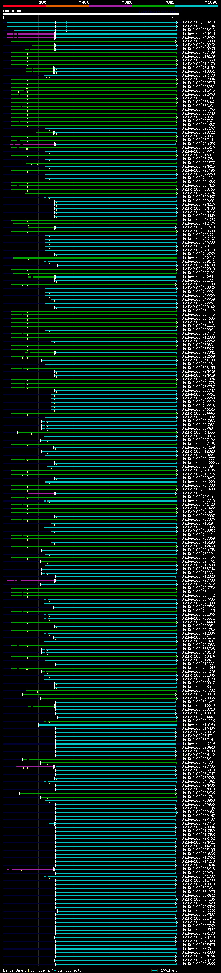
Task: Select the UniRef100_B8XLF1 label
Action: point(198,638)
